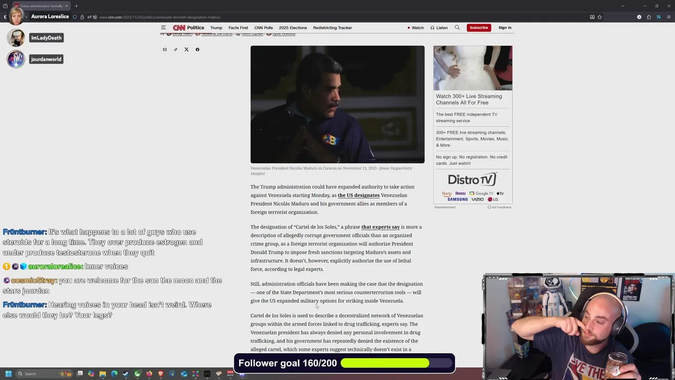This screenshot has width=675, height=380.
Task: Launch Copilot from taskbar
Action: tap(91, 374)
